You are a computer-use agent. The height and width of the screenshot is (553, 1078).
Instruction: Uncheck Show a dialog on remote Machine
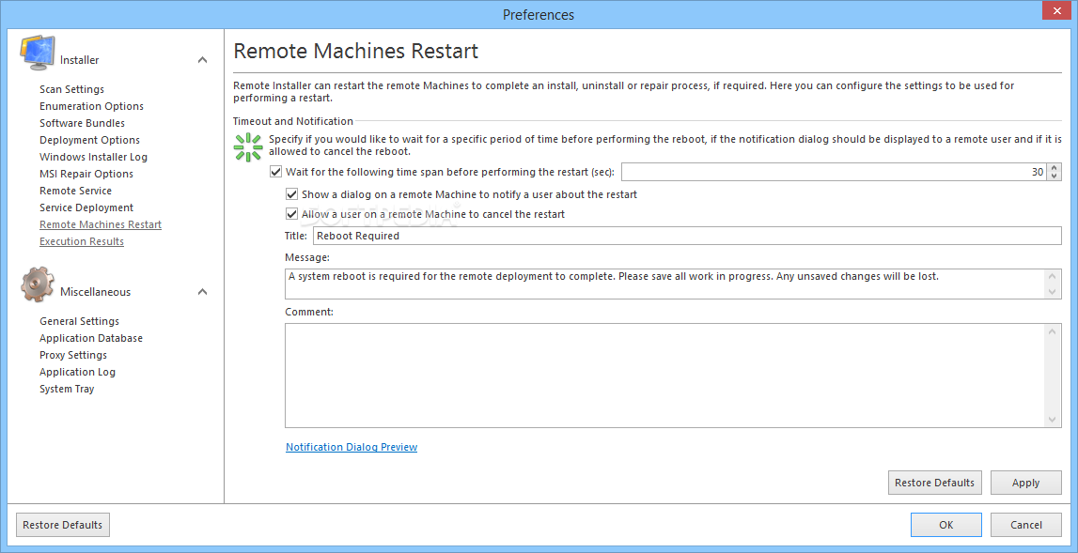pyautogui.click(x=291, y=194)
